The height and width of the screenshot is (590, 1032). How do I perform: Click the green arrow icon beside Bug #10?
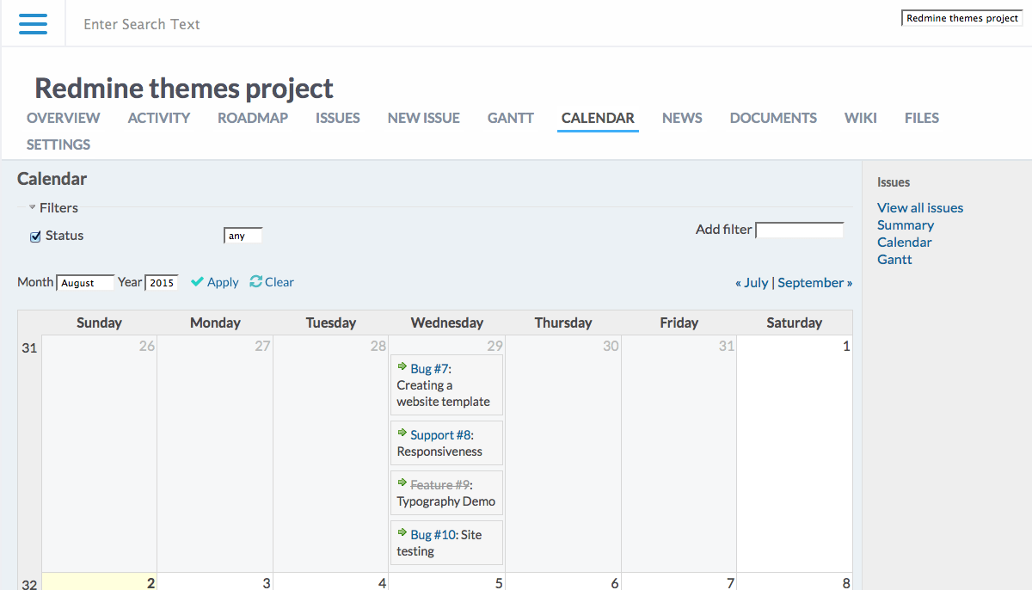tap(402, 532)
